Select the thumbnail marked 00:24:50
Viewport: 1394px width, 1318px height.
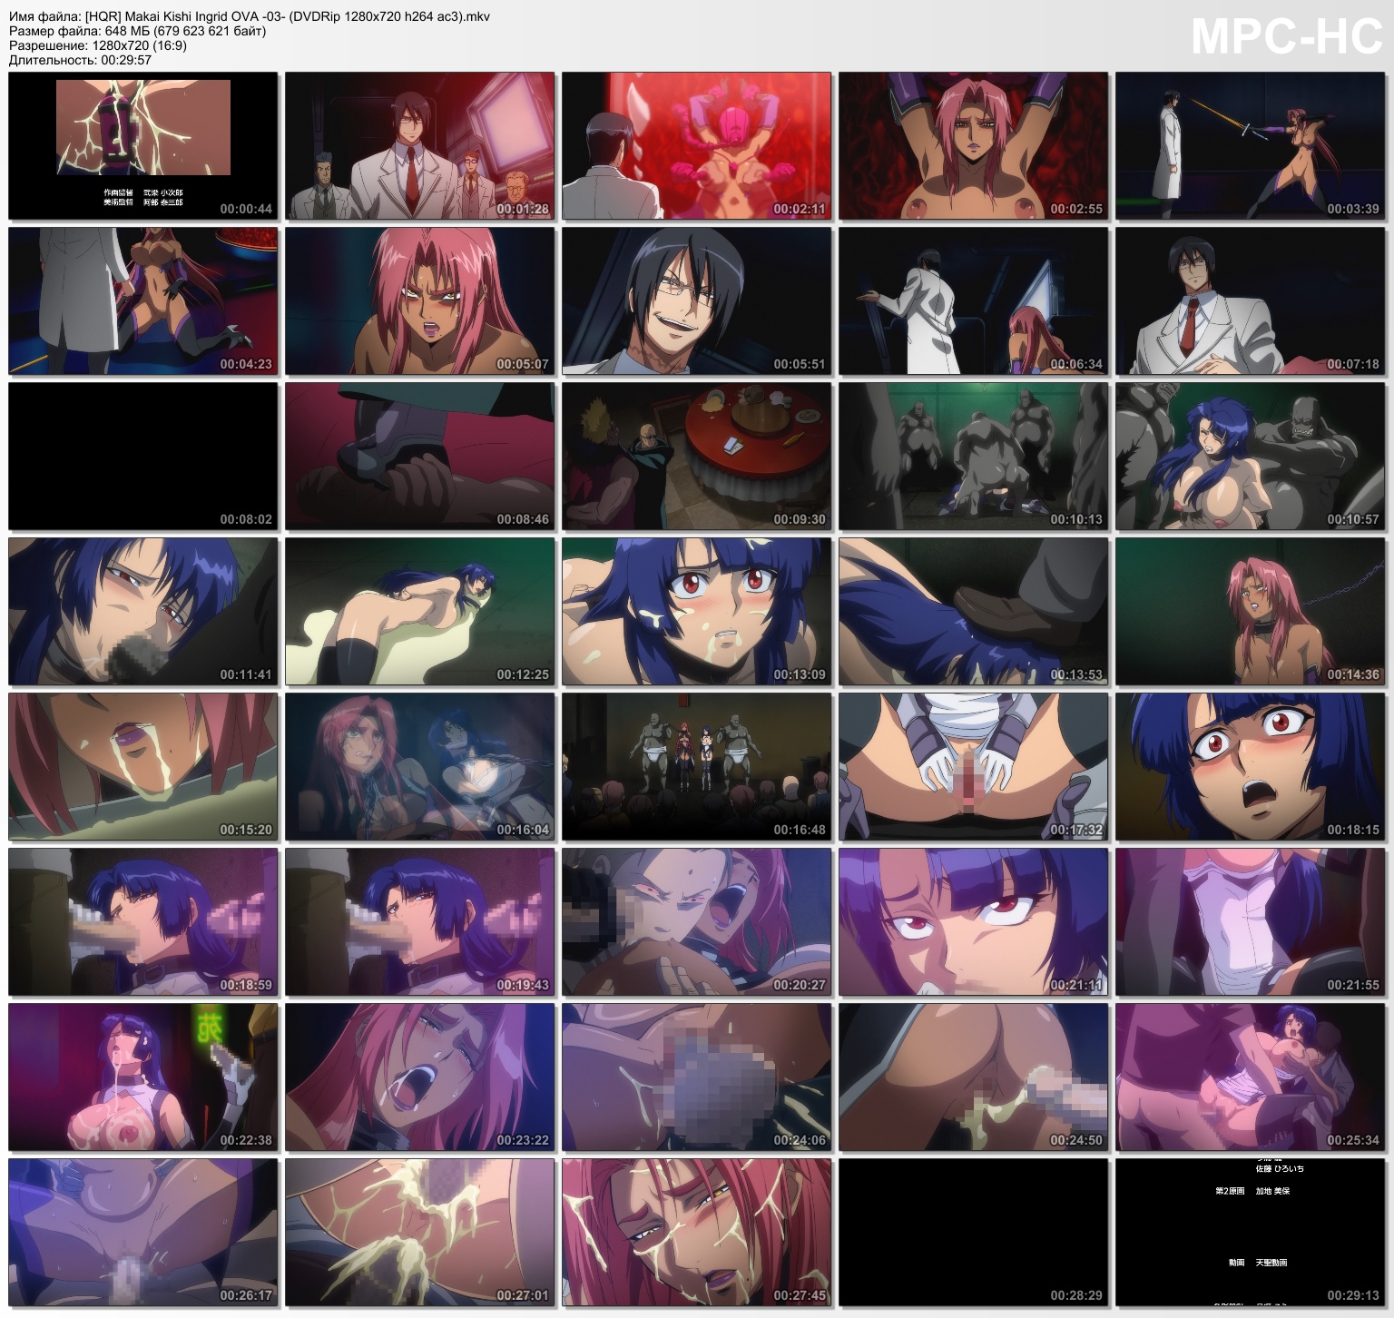pos(974,1077)
